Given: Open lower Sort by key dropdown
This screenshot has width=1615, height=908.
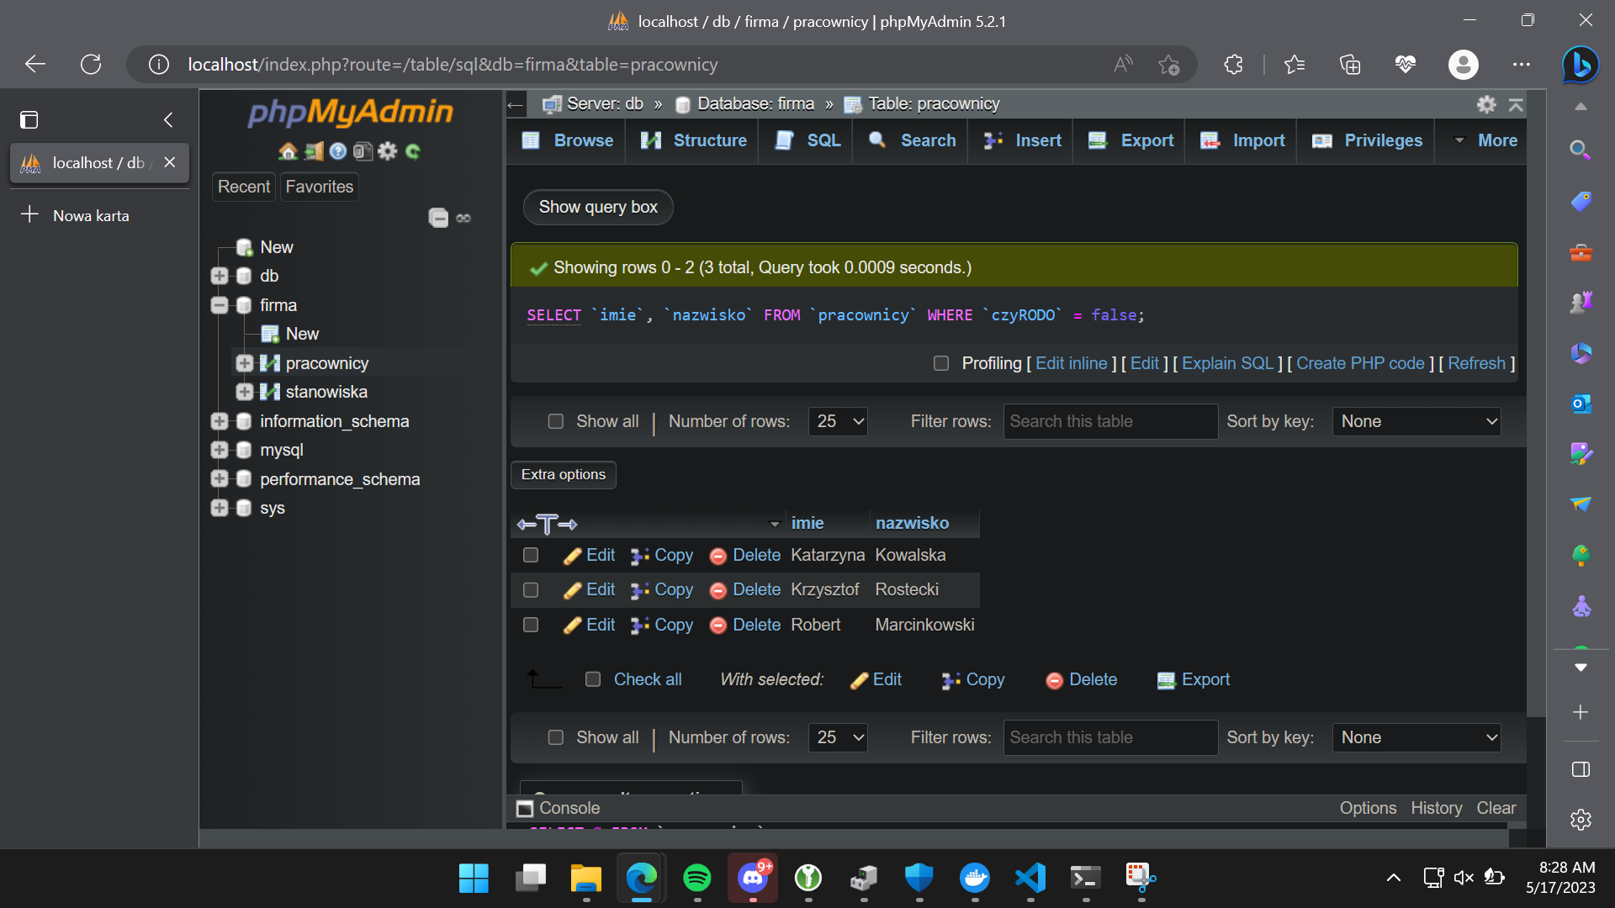Looking at the screenshot, I should tap(1416, 738).
